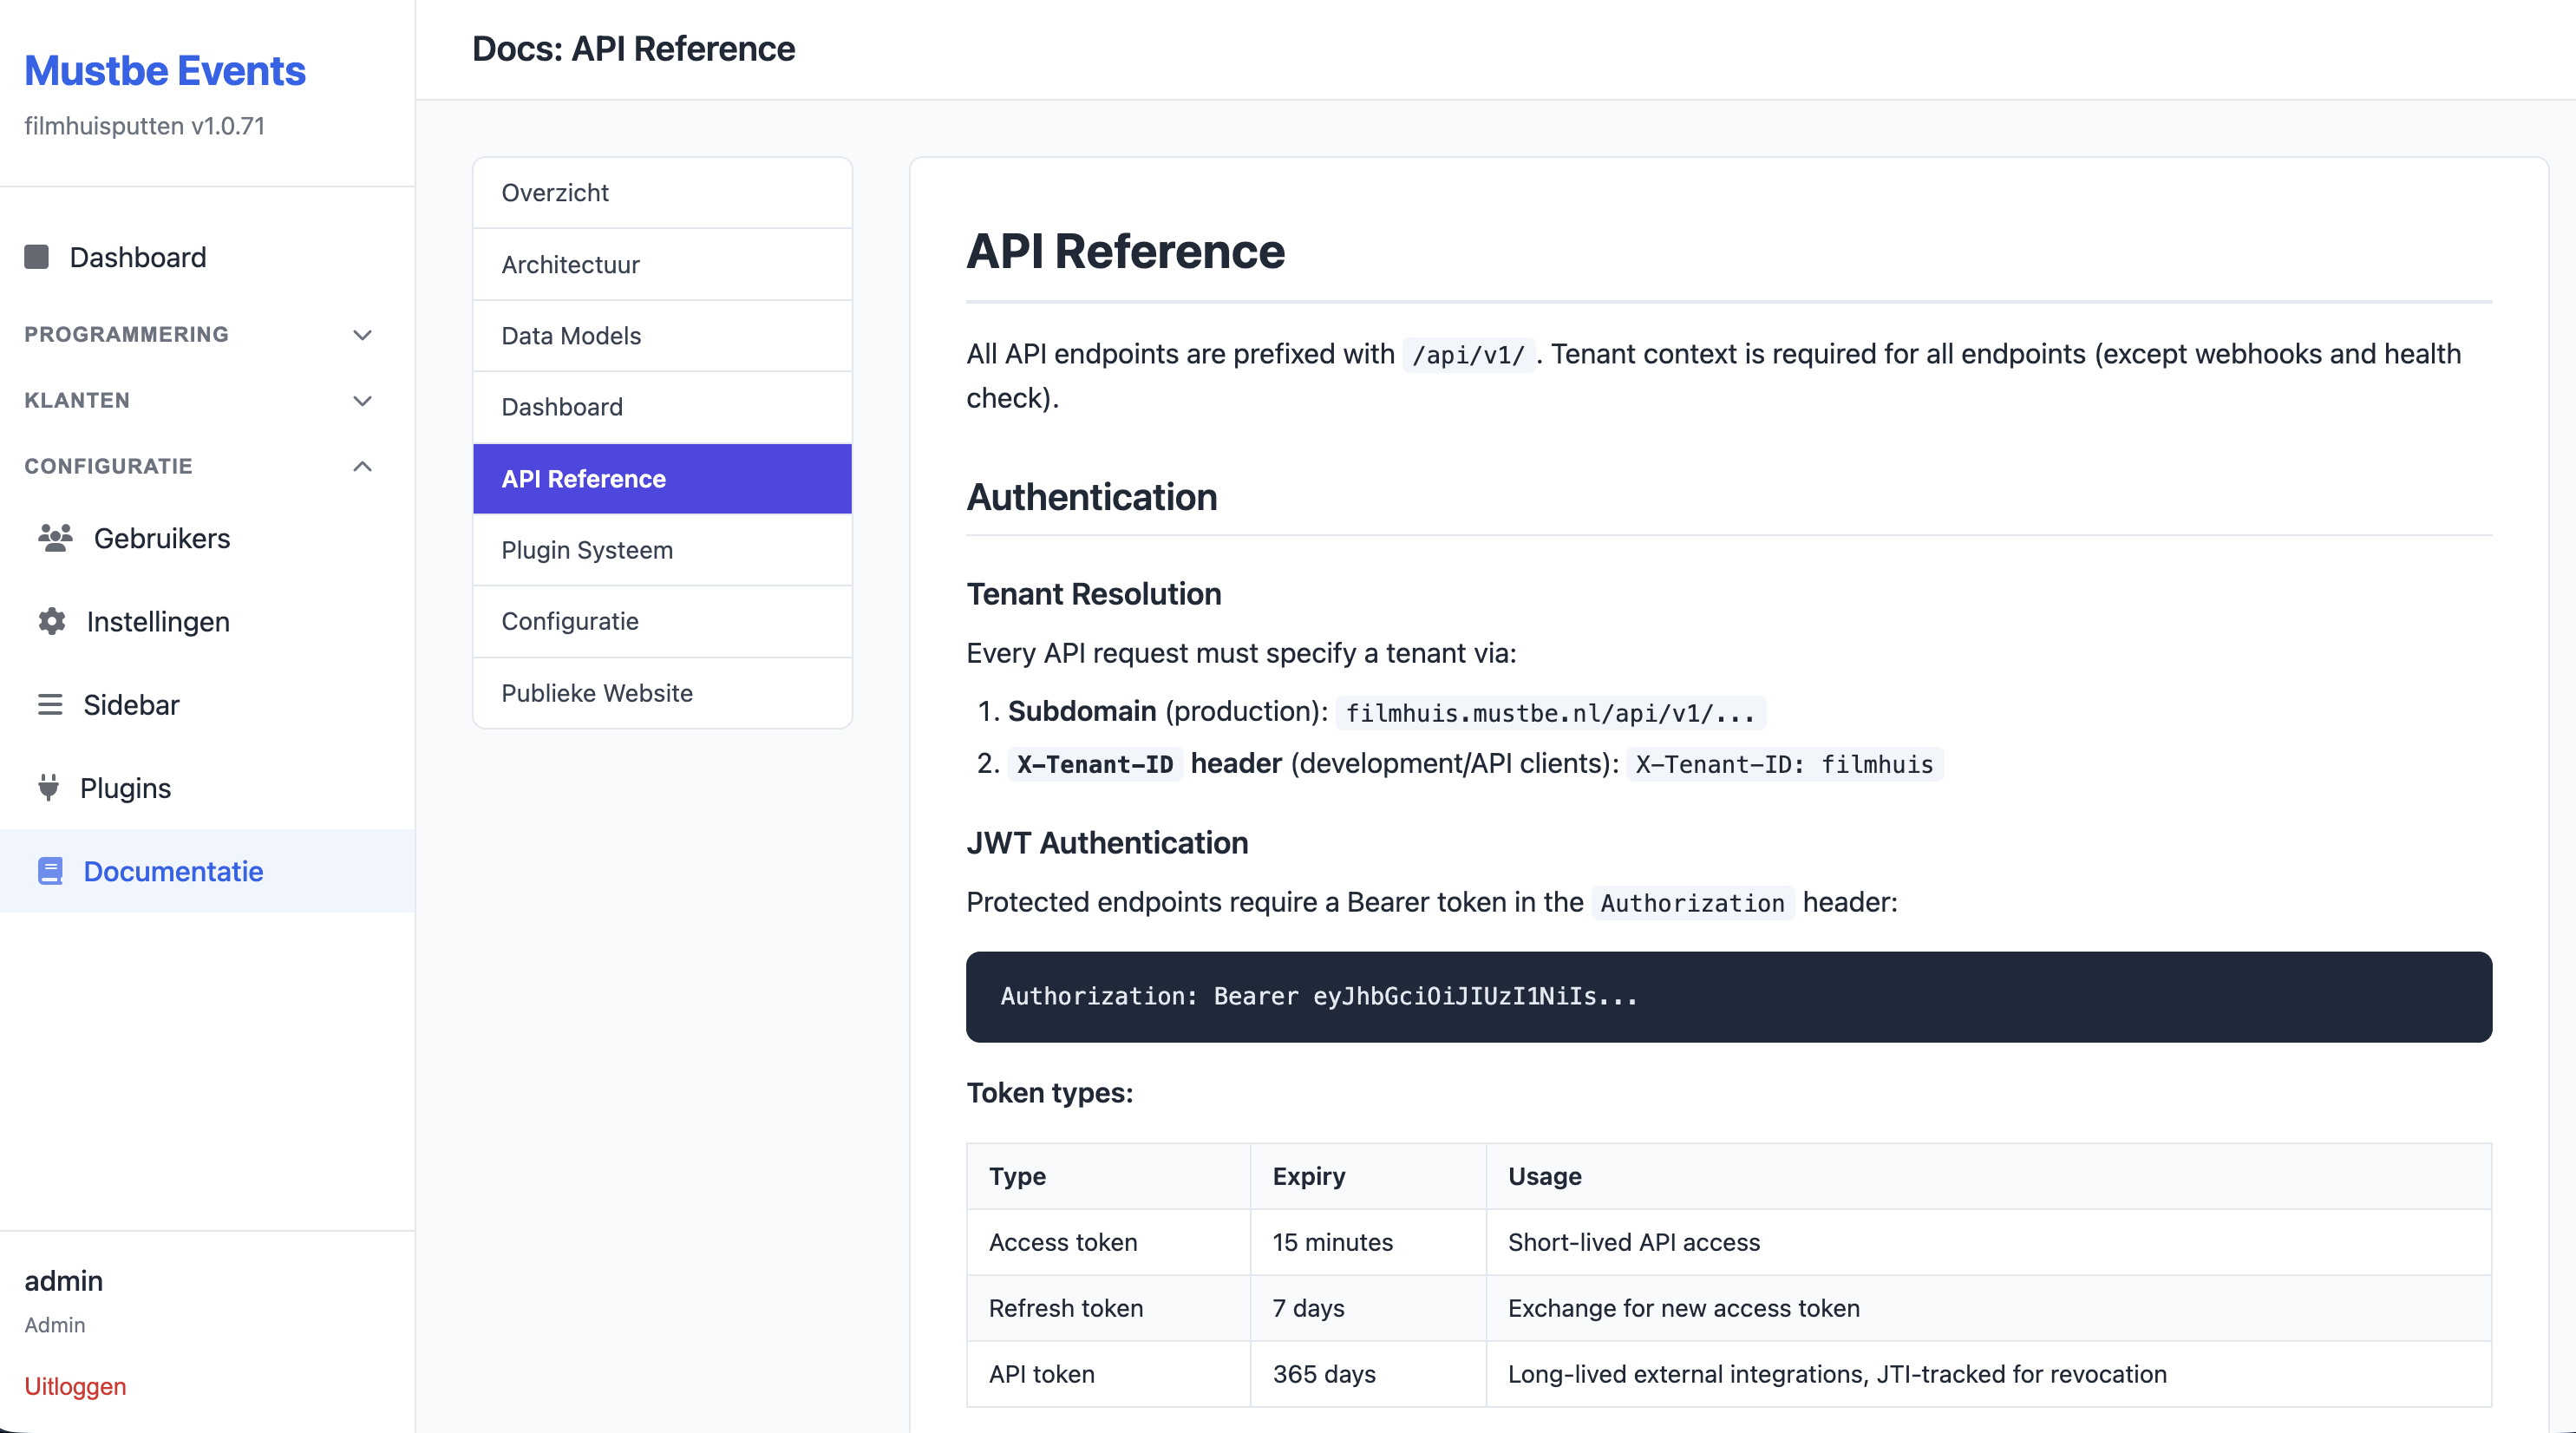Collapse the Configuratie section chevron
The width and height of the screenshot is (2576, 1433).
click(363, 466)
